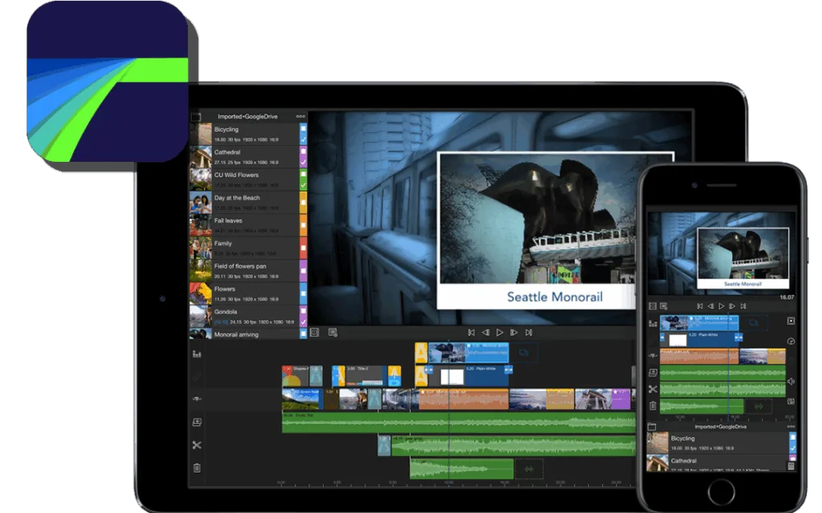This screenshot has height=513, width=822.
Task: Toggle green tag on CU Wild Flowers
Action: (x=303, y=180)
